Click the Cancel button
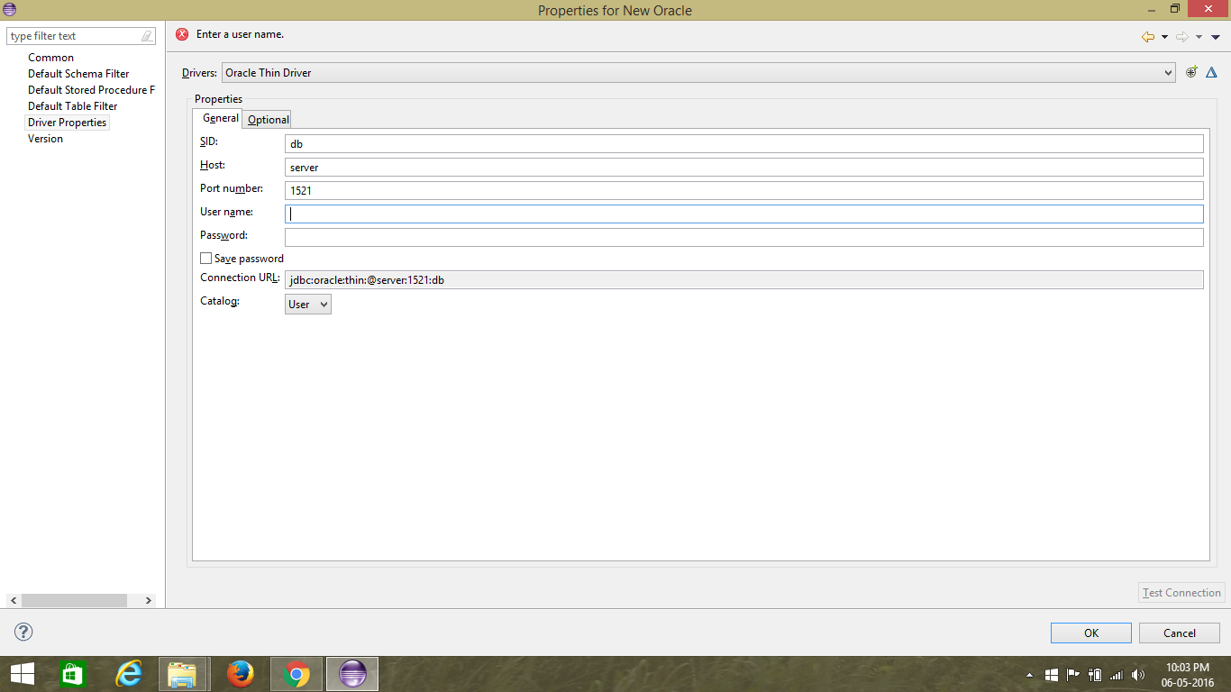Screen dimensions: 1231x692 (1180, 633)
